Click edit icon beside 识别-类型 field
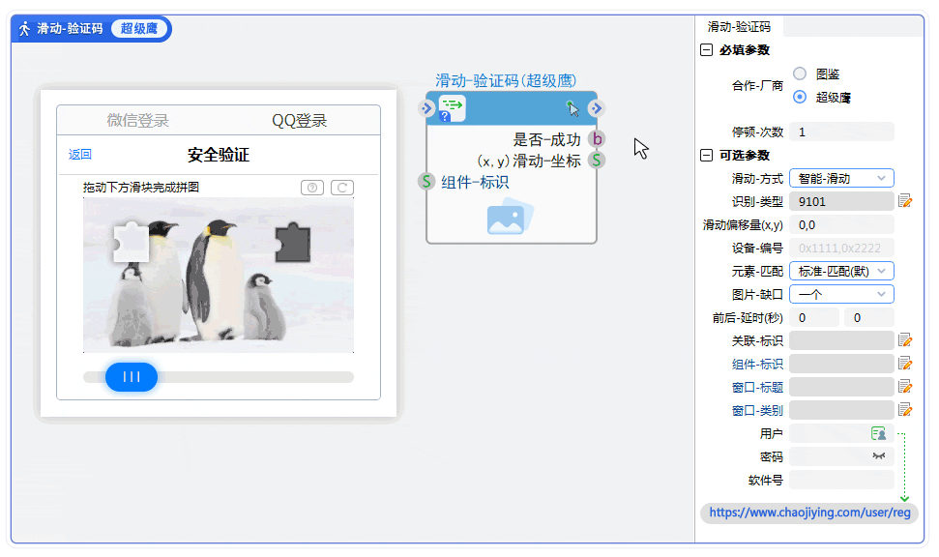Image resolution: width=939 pixels, height=557 pixels. [x=905, y=201]
